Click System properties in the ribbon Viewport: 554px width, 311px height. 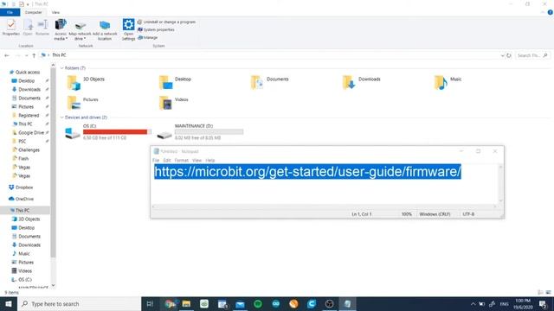pyautogui.click(x=156, y=29)
